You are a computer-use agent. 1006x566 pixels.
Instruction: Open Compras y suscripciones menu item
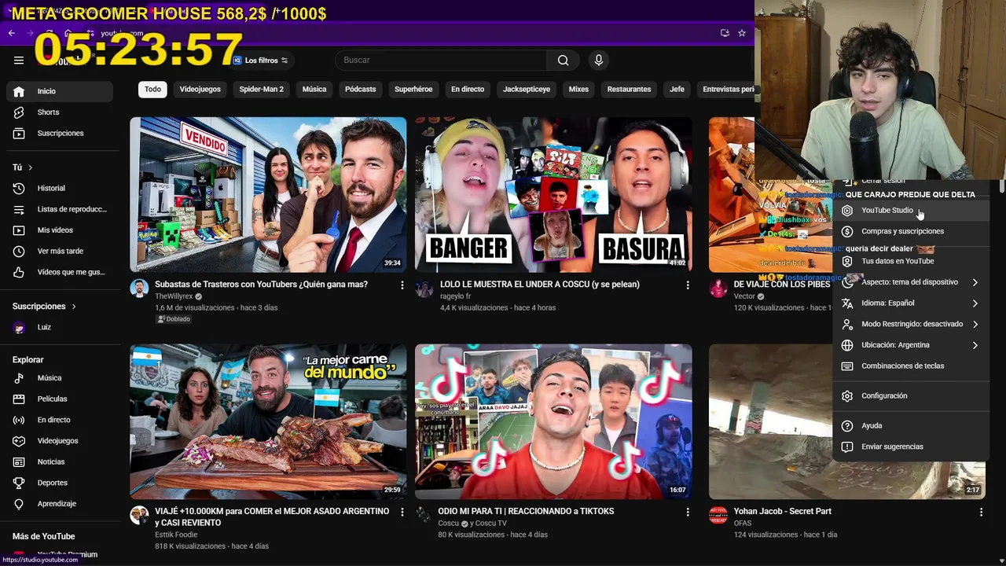point(910,231)
